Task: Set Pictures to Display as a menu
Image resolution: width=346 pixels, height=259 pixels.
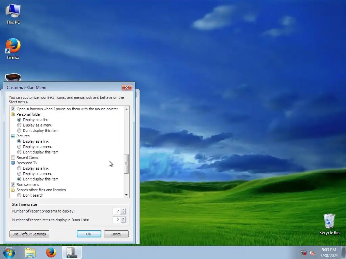Action: point(19,147)
